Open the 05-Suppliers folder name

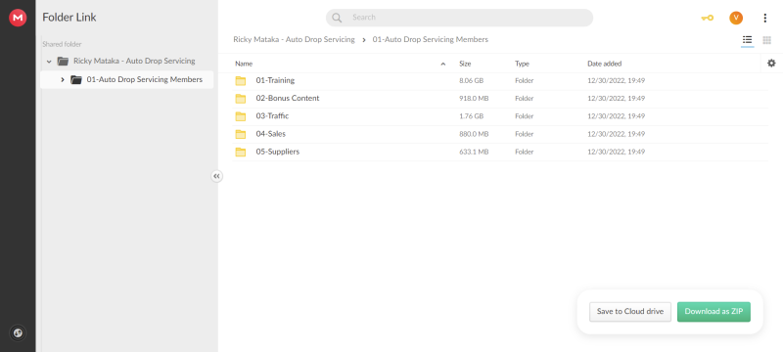pyautogui.click(x=278, y=152)
